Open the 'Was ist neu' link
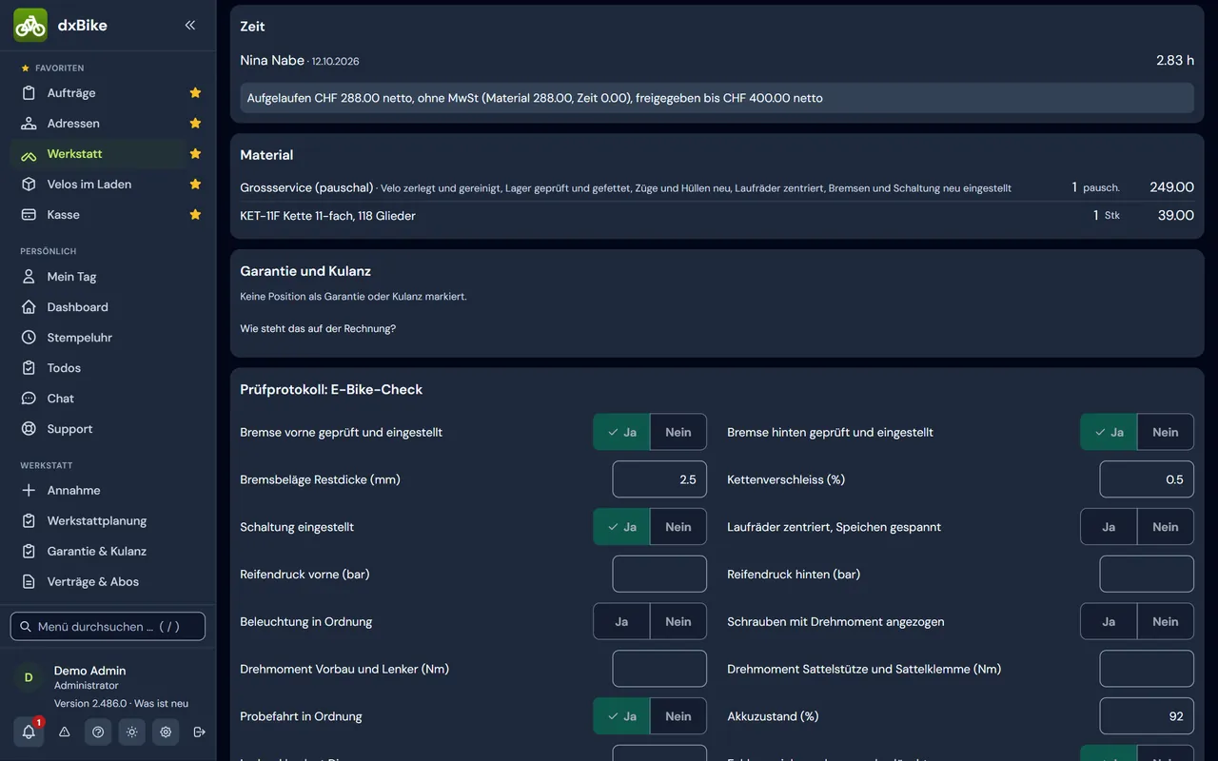Image resolution: width=1218 pixels, height=761 pixels. [x=161, y=704]
